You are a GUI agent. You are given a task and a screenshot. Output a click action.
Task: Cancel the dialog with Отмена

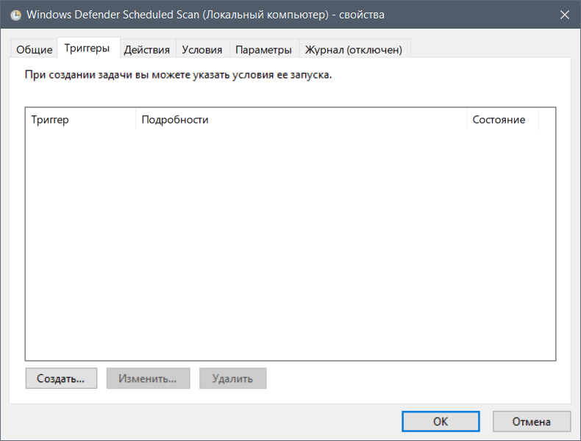tap(531, 421)
